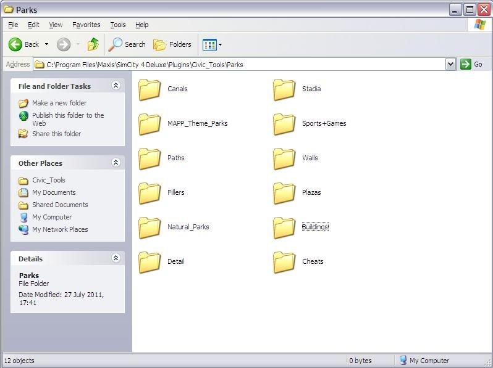Click the Sports+Games folder name
The height and width of the screenshot is (368, 493).
tap(324, 123)
